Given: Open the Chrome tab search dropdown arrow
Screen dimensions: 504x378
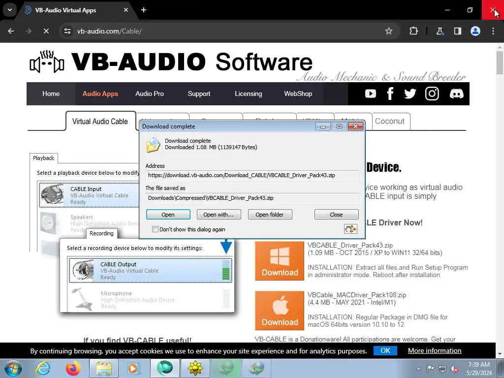Looking at the screenshot, I should click(x=10, y=10).
